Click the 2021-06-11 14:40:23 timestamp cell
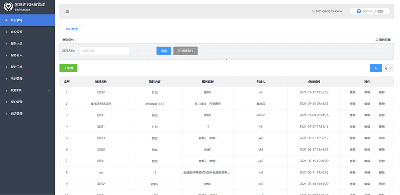The image size is (400, 195). click(x=314, y=173)
